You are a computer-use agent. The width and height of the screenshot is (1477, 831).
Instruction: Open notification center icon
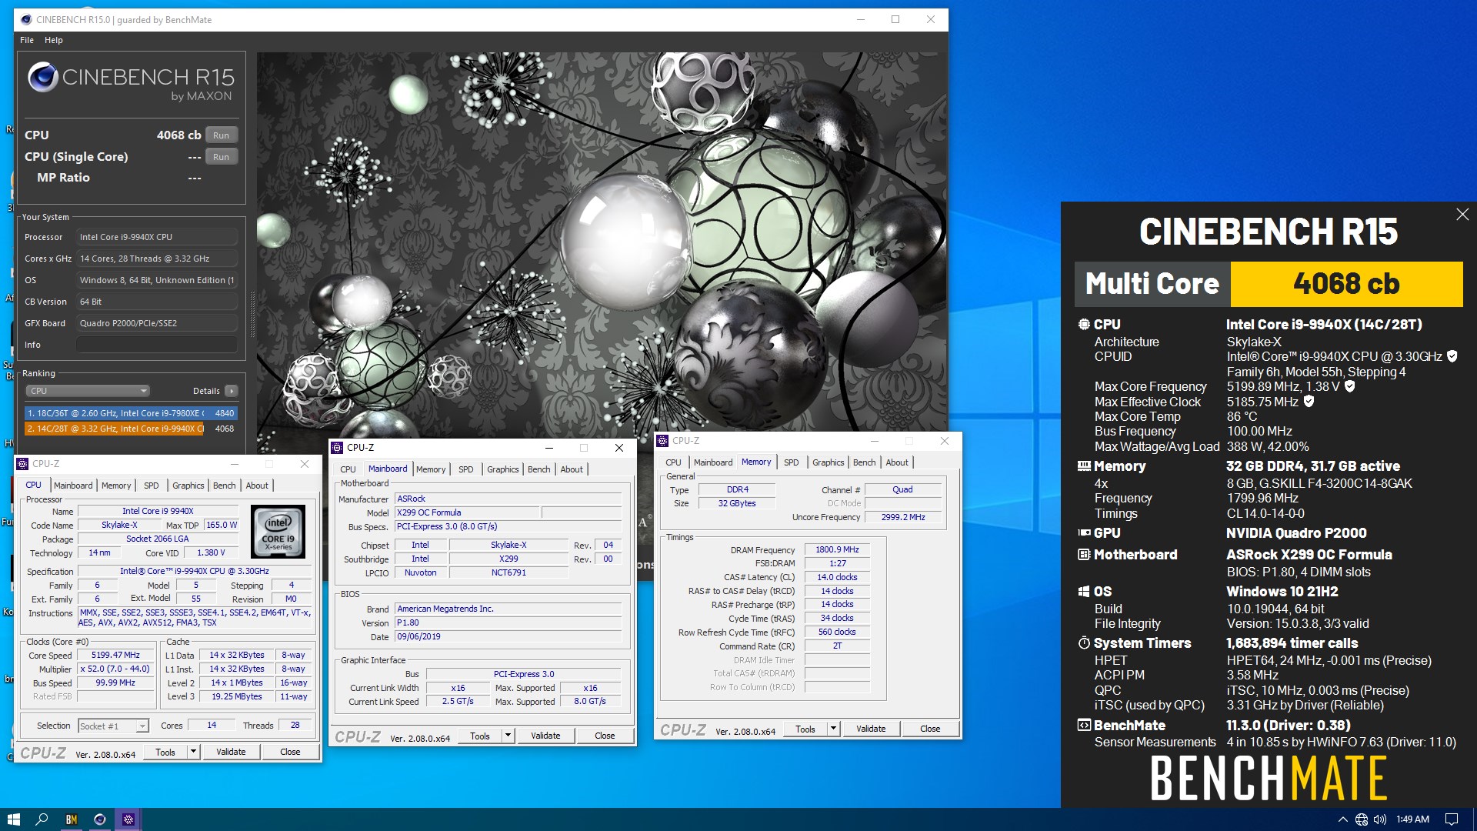click(1452, 819)
